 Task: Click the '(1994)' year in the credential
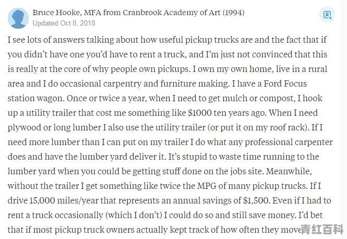[x=233, y=13]
